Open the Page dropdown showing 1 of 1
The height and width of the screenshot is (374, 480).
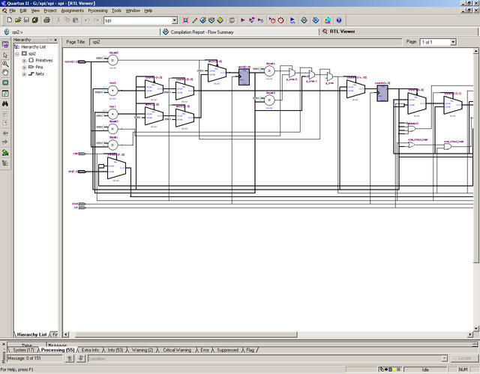(453, 42)
